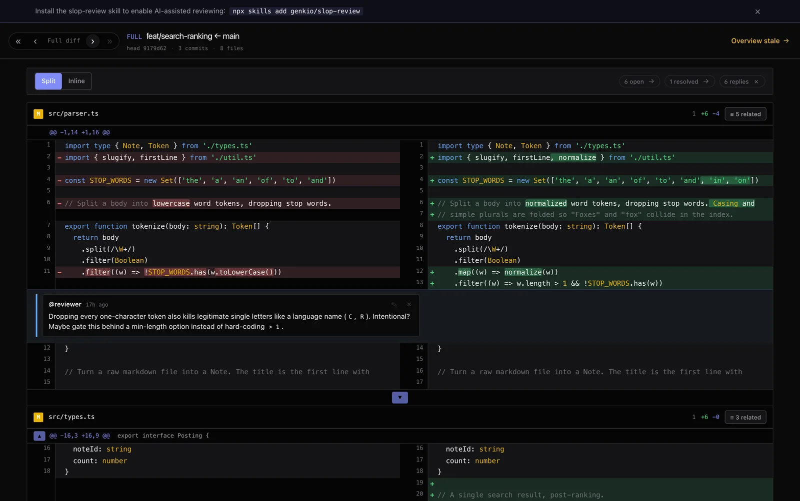The width and height of the screenshot is (800, 501).
Task: Click the 17h ago timestamp
Action: [97, 305]
